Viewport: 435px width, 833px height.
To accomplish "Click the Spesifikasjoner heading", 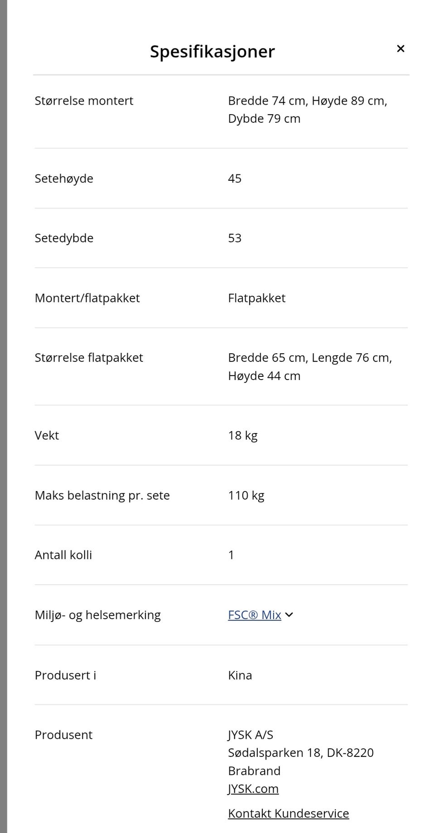I will tap(212, 51).
